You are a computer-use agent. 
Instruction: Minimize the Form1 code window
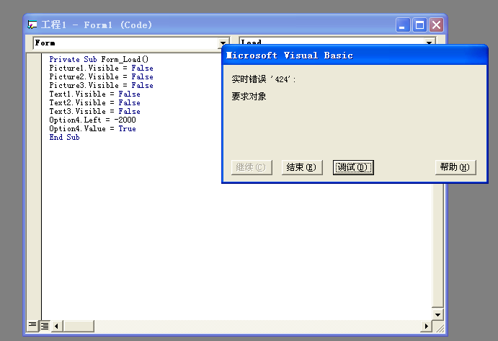point(404,25)
